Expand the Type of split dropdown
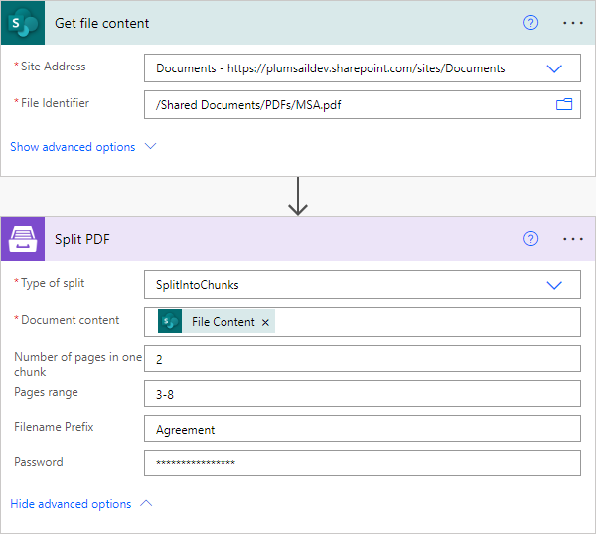 tap(554, 285)
